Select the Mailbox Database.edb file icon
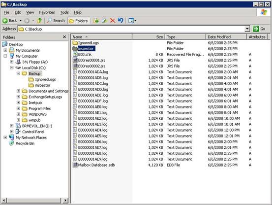 tap(75, 165)
